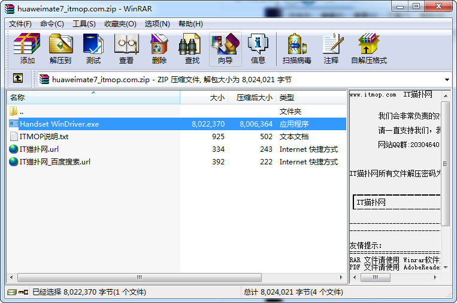Viewport: 457px width, 303px height.
Task: Open the 向导 (Wizard) tool
Action: click(x=225, y=49)
